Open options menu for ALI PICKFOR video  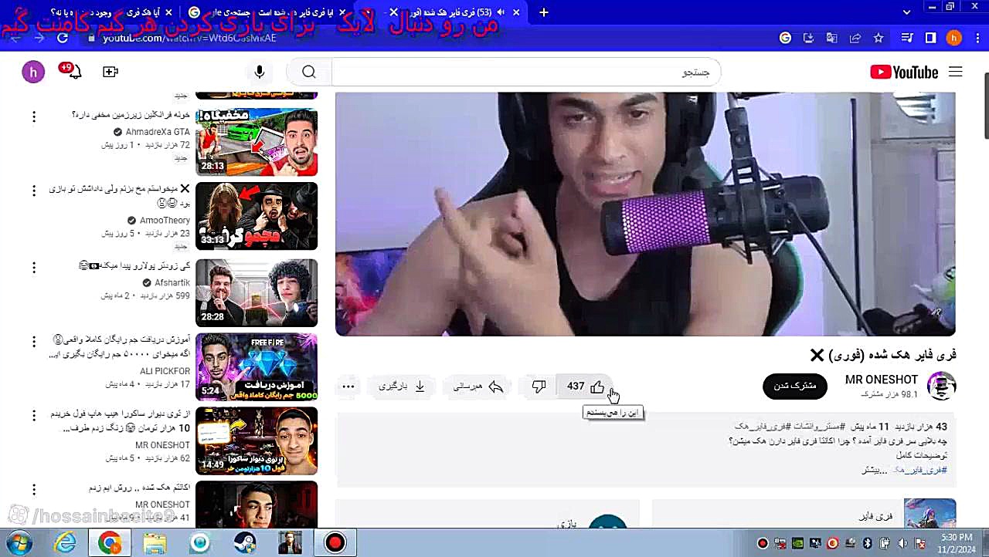click(34, 342)
